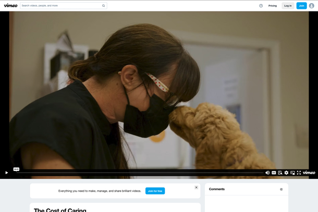This screenshot has height=212, width=318.
Task: Mute the video volume speaker icon
Action: click(x=267, y=173)
